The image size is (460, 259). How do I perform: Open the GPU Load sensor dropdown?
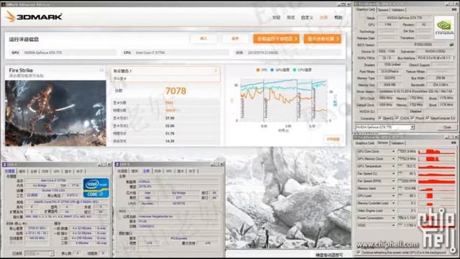[x=393, y=196]
